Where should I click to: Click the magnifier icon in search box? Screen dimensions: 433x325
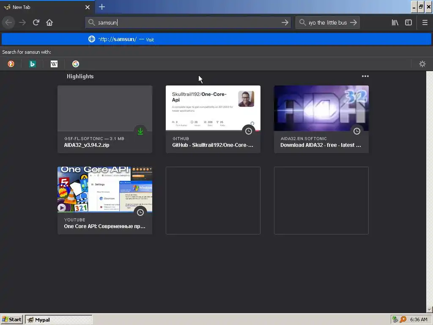(302, 22)
